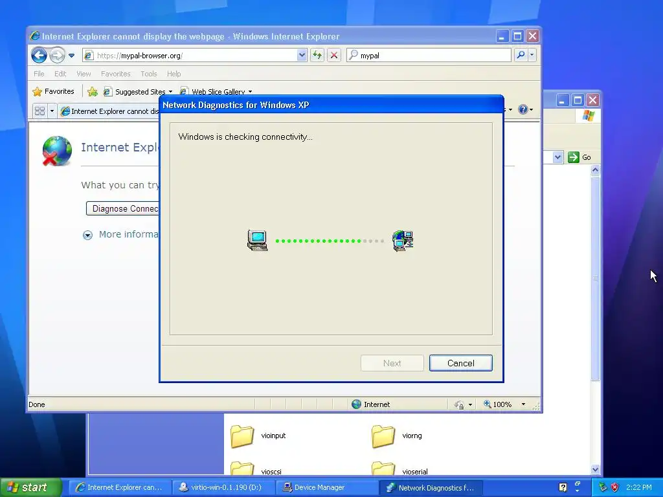This screenshot has height=497, width=663.
Task: Open the tab list dropdown arrow
Action: pyautogui.click(x=52, y=111)
